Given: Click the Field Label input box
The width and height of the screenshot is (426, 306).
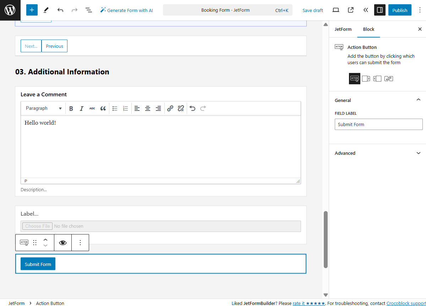Looking at the screenshot, I should click(378, 124).
